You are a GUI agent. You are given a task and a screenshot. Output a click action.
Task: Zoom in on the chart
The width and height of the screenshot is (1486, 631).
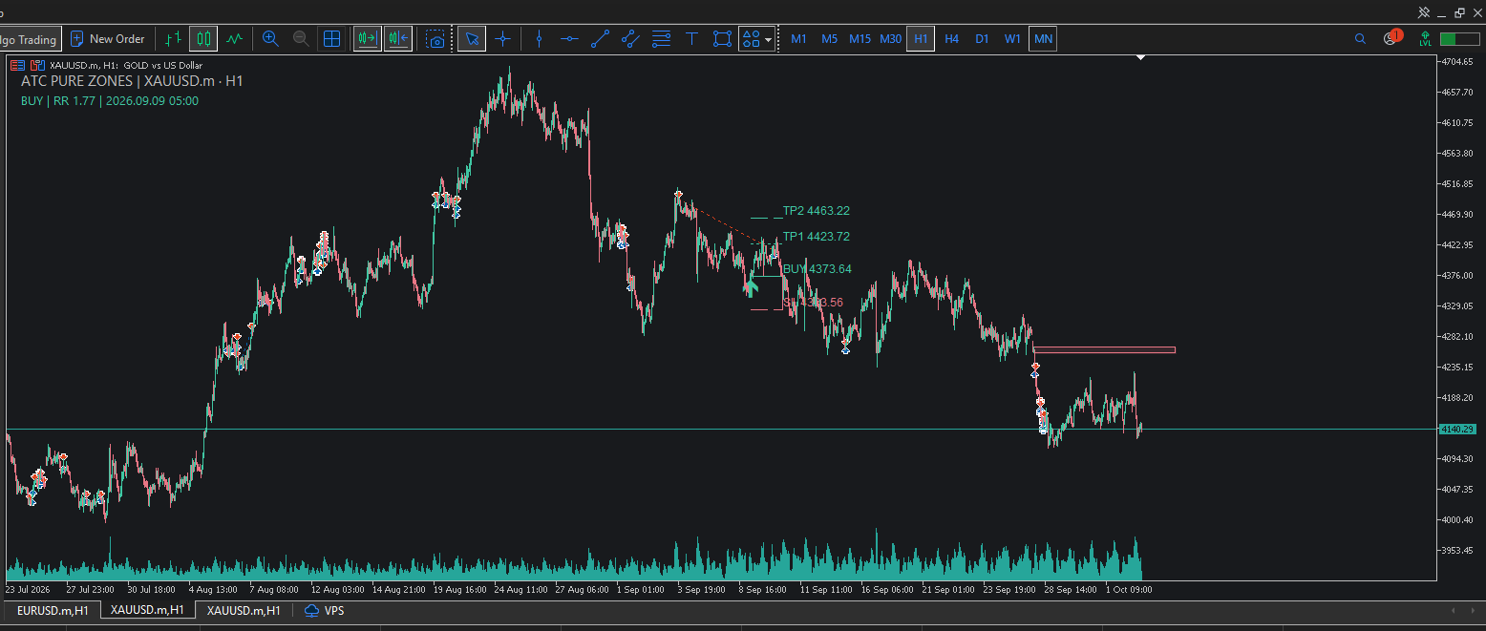270,39
